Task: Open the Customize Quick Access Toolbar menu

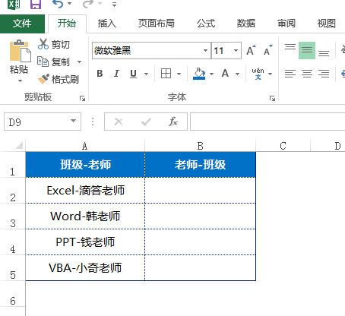Action: tap(114, 4)
